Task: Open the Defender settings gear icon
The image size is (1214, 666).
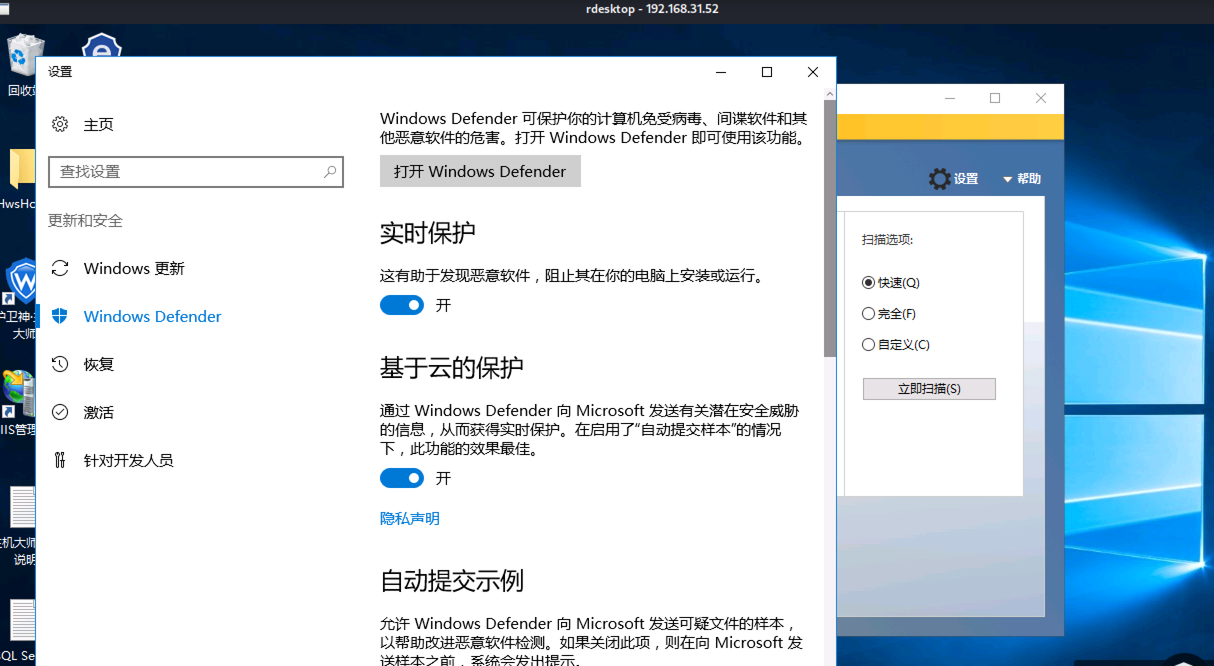Action: pos(939,179)
